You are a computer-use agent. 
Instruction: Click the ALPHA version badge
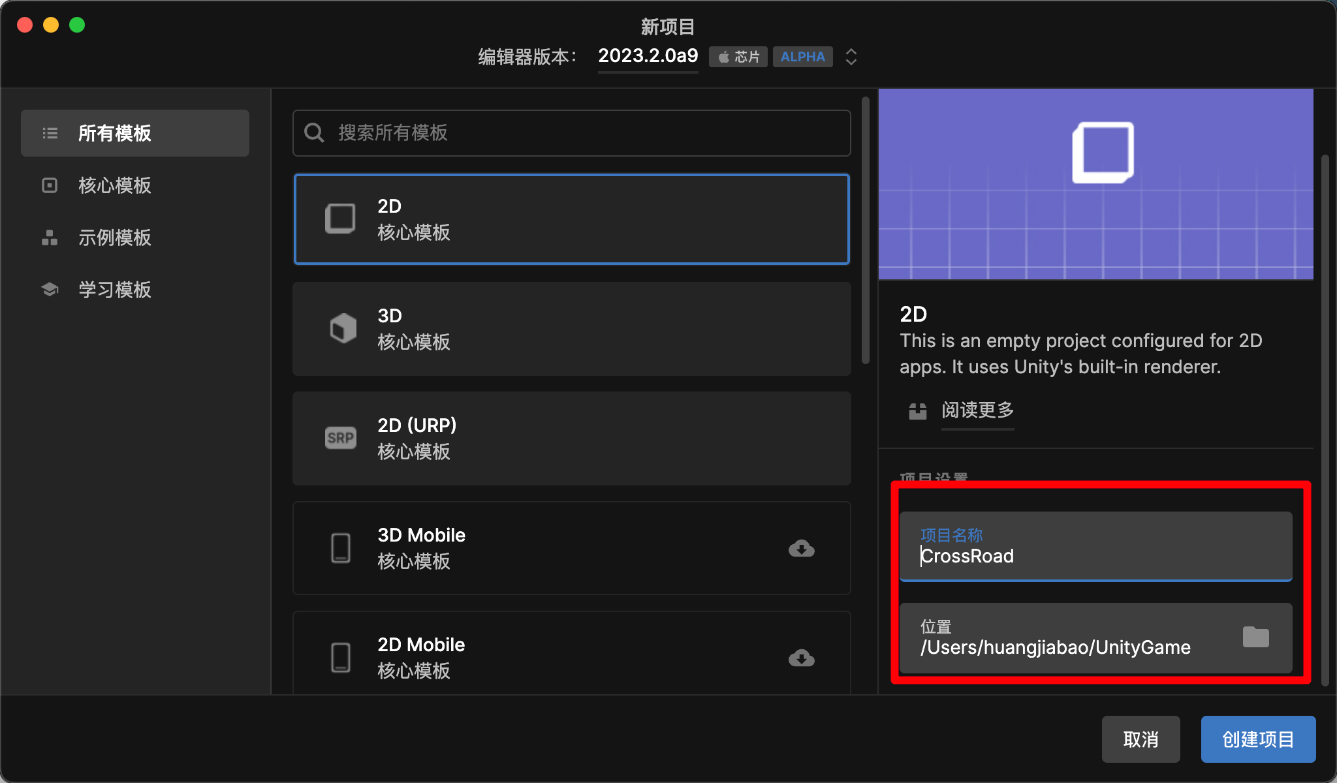click(802, 57)
